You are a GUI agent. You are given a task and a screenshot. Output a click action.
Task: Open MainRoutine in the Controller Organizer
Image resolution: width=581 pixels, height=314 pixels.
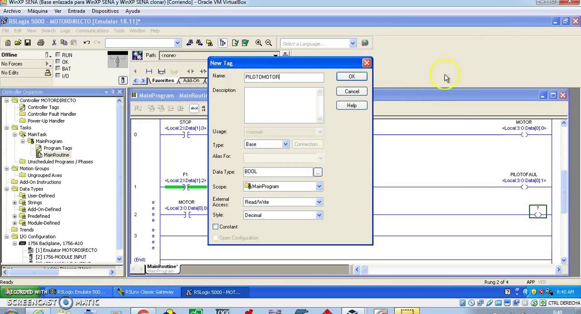click(x=56, y=155)
